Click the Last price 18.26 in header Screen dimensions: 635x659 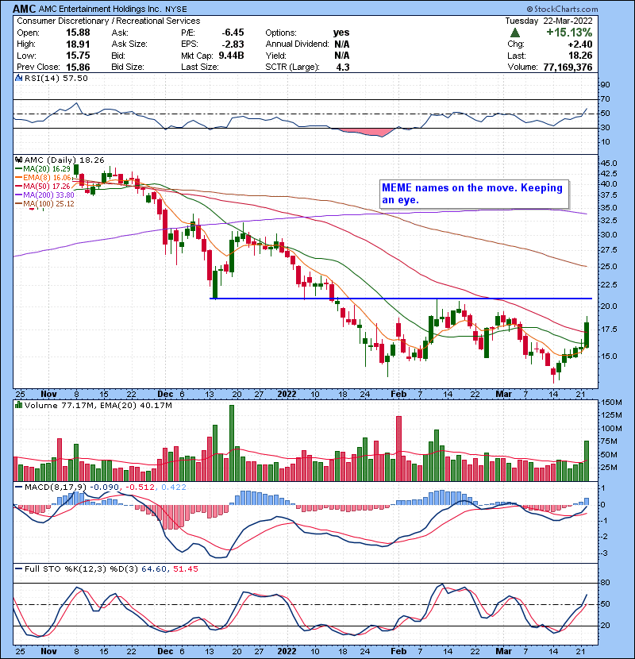click(x=580, y=56)
